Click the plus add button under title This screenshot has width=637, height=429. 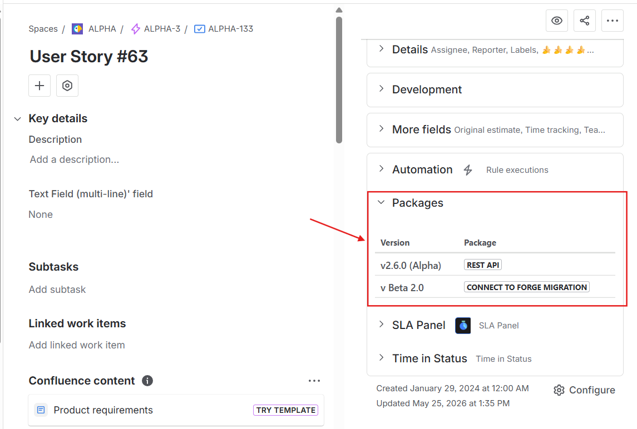(39, 86)
